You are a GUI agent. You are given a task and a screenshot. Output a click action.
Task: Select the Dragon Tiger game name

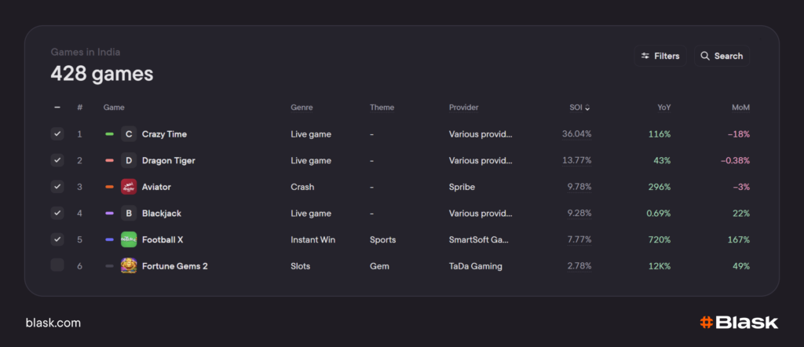click(168, 161)
